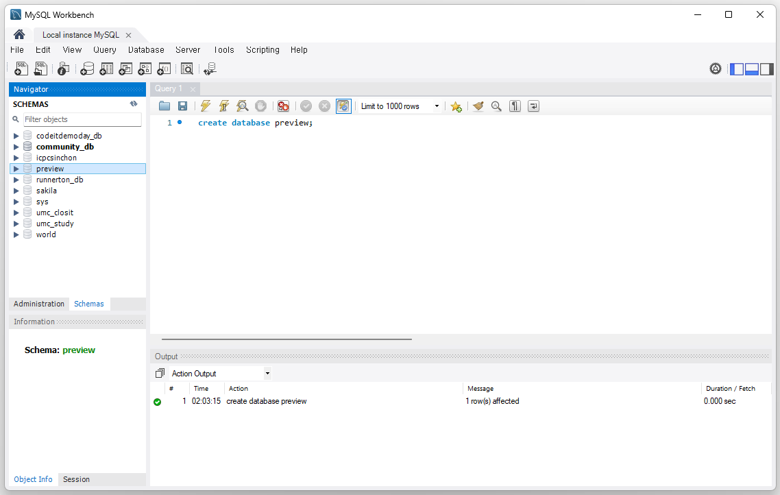Switch to the Schemas tab
The image size is (780, 495).
pos(89,304)
